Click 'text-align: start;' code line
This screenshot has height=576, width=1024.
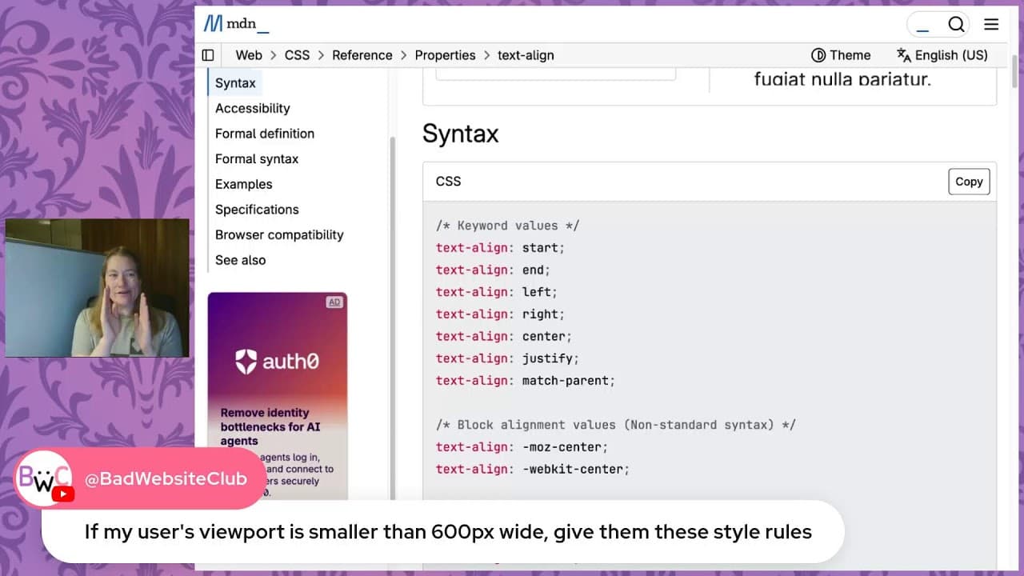coord(500,248)
